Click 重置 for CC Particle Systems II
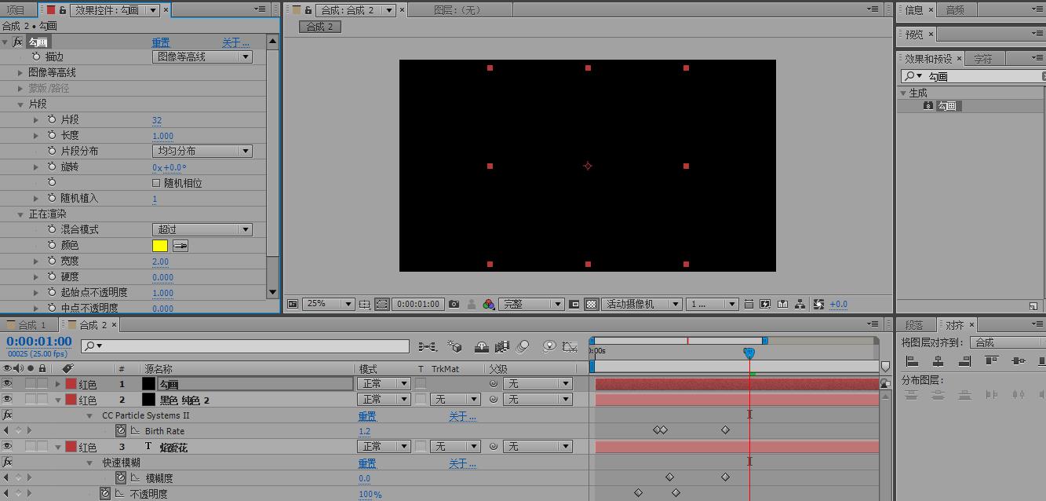 pyautogui.click(x=367, y=416)
